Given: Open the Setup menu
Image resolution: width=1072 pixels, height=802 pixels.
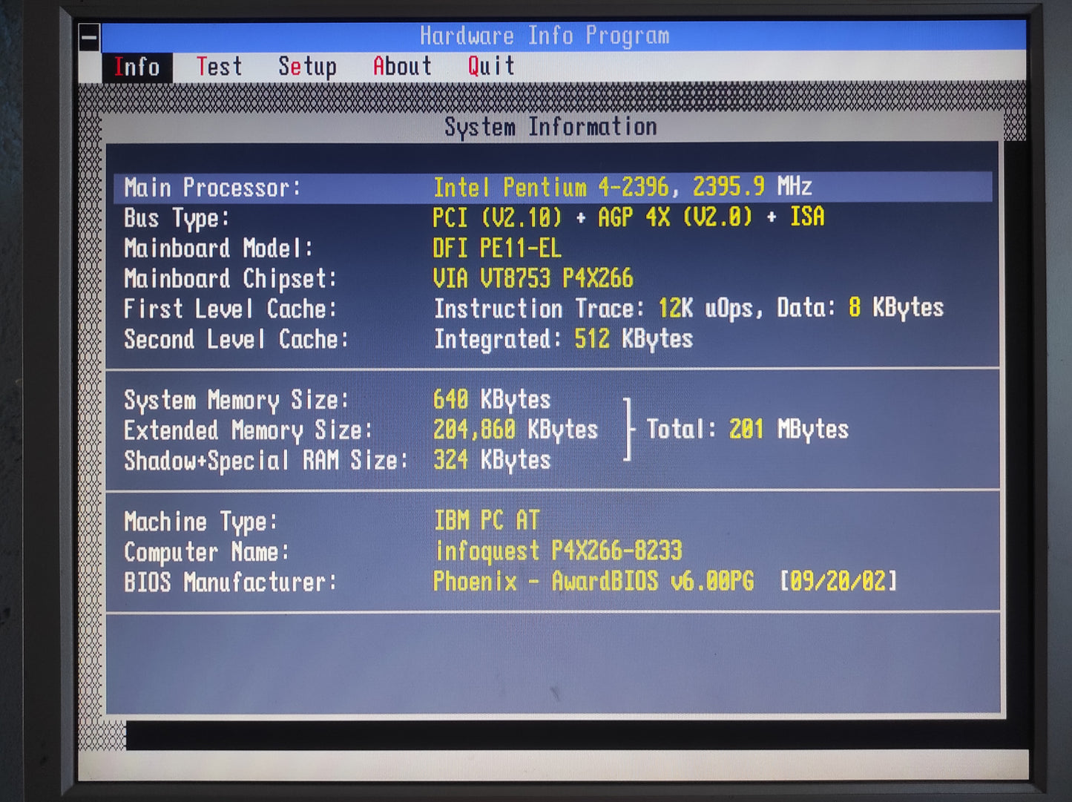Looking at the screenshot, I should pos(307,67).
